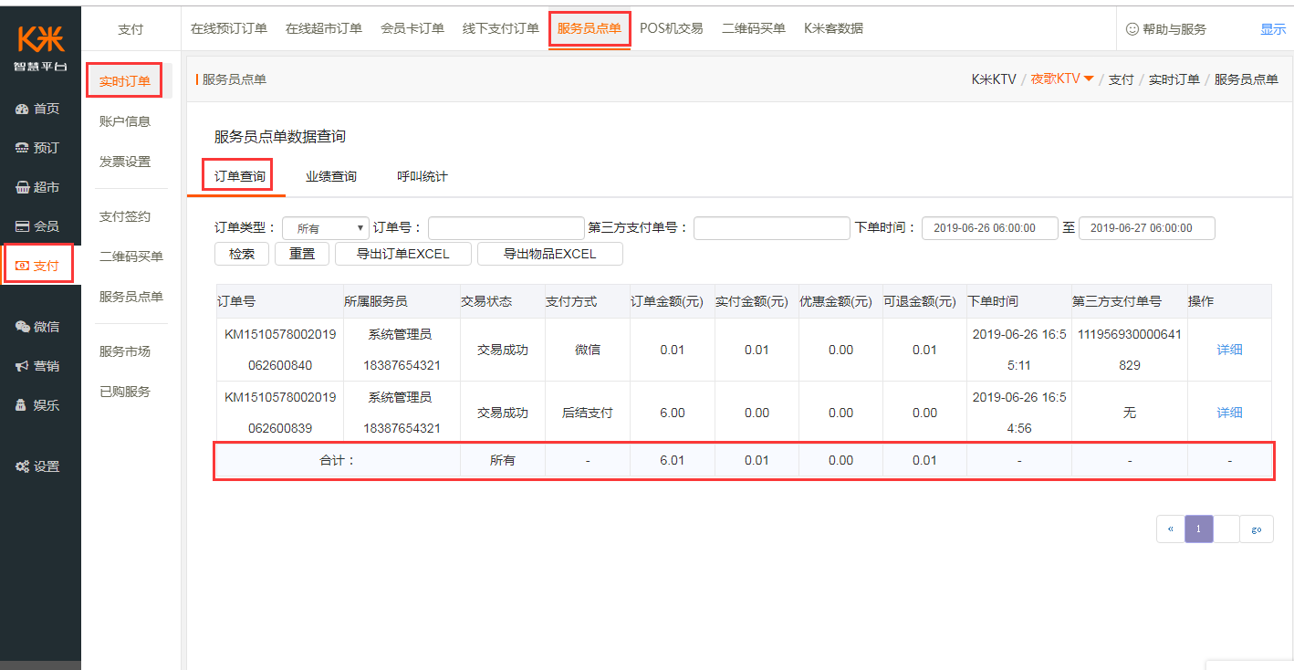Open 营销 section in sidebar
Viewport: 1294px width, 670px height.
(x=38, y=366)
